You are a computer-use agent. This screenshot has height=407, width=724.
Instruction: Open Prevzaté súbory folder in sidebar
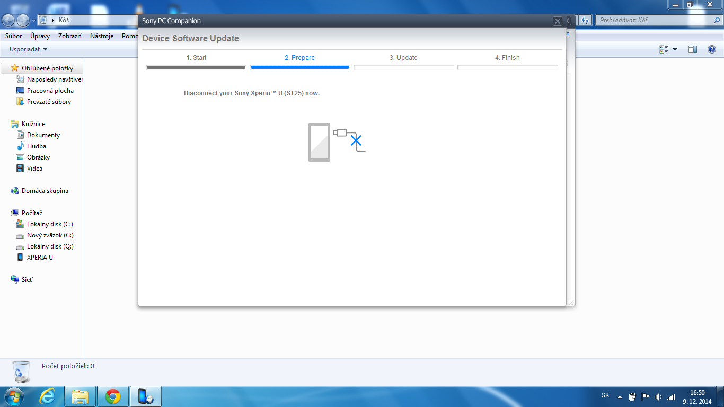[43, 102]
